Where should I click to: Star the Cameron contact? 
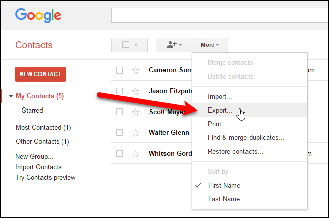tap(135, 70)
